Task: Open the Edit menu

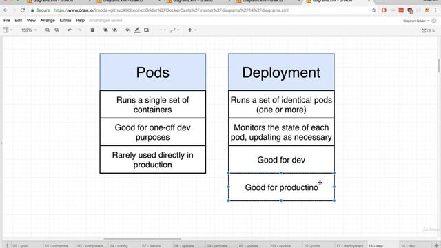Action: point(19,21)
